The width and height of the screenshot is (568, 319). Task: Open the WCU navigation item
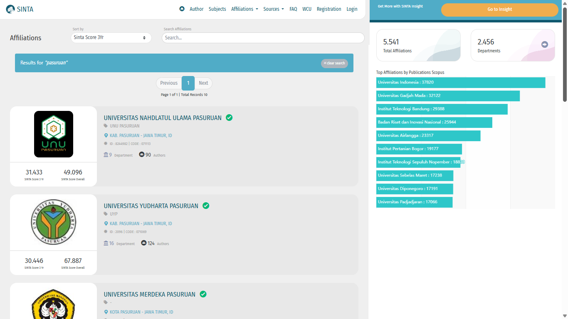pyautogui.click(x=307, y=9)
